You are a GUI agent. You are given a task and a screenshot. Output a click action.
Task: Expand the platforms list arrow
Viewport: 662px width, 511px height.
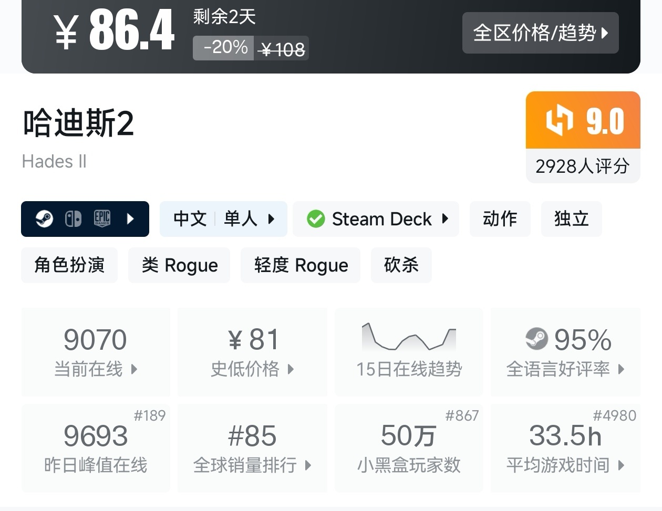click(131, 218)
